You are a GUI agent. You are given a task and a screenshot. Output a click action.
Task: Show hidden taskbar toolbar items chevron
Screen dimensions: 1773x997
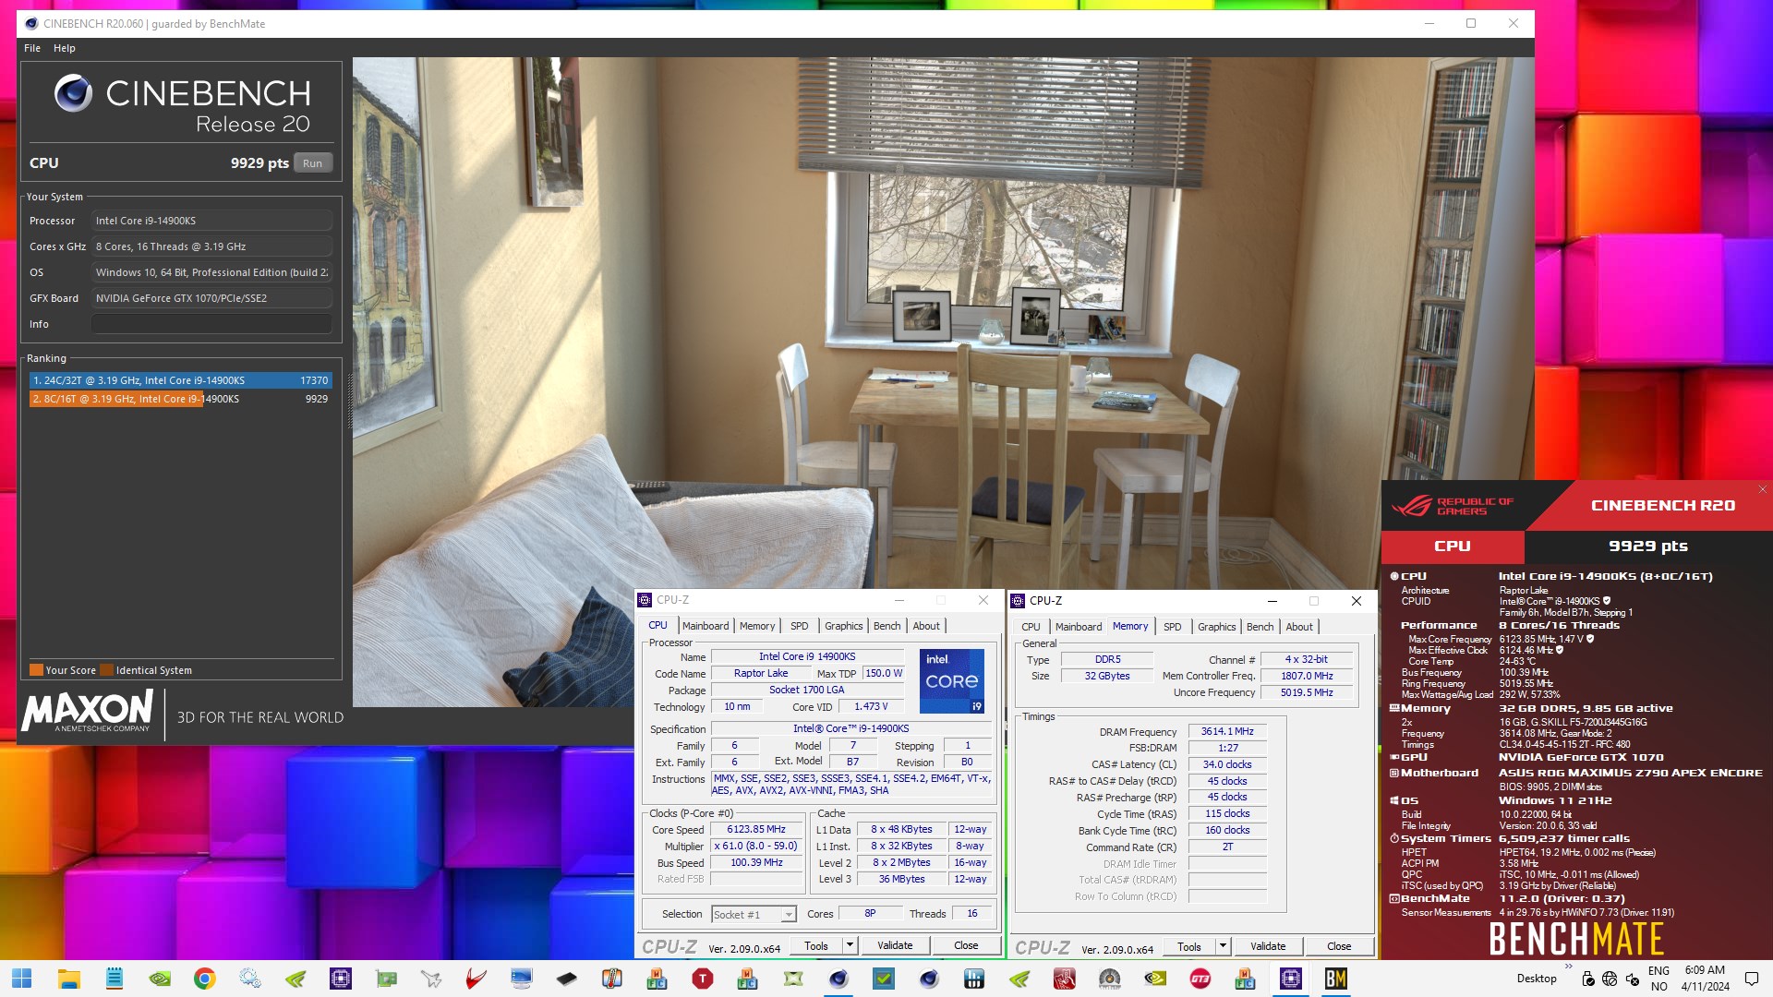pos(1568,967)
